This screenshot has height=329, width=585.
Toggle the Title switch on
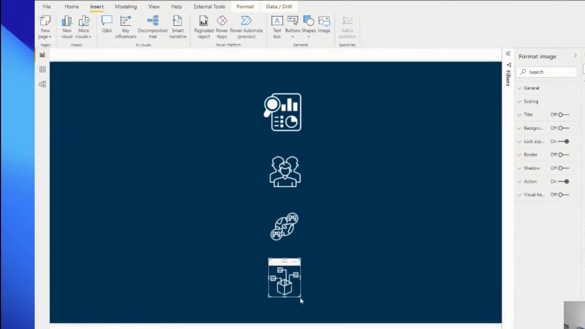pos(563,115)
